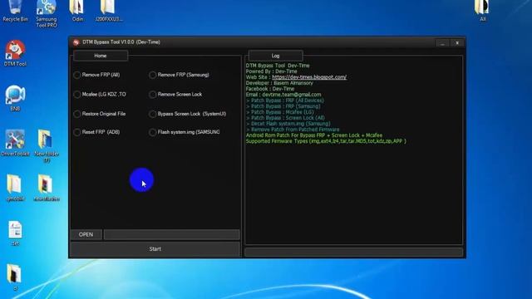Screen dimensions: 532x299
Task: Select the DTM Tool desktop shortcut
Action: (x=15, y=53)
